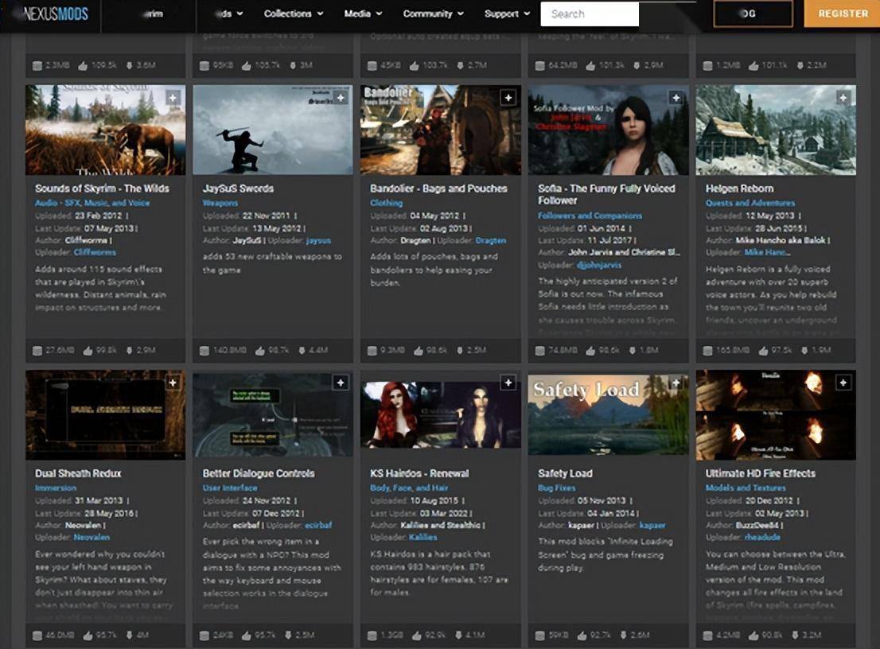Image resolution: width=880 pixels, height=649 pixels.
Task: Click plus icon on Safety Load thumbnail
Action: pos(676,383)
